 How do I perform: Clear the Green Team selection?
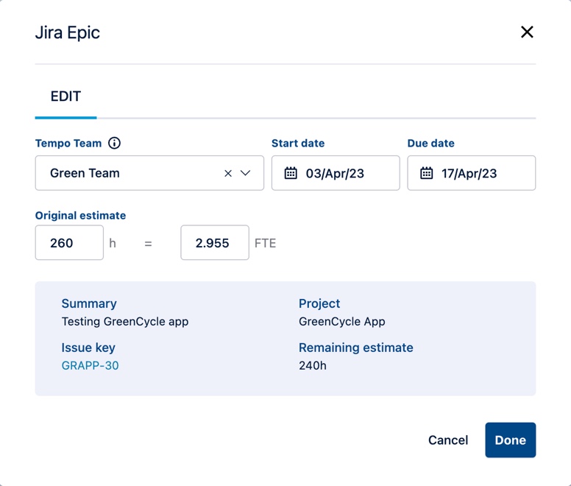coord(228,173)
